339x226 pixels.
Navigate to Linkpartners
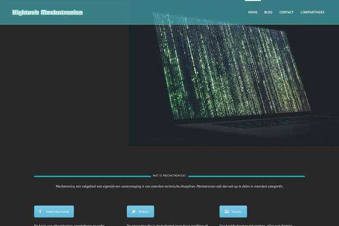[312, 12]
